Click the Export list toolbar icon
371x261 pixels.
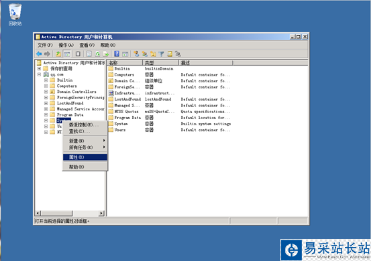(106, 54)
